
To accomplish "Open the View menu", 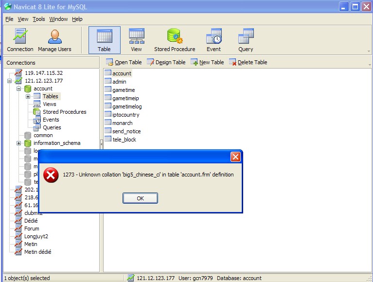I will pos(23,19).
